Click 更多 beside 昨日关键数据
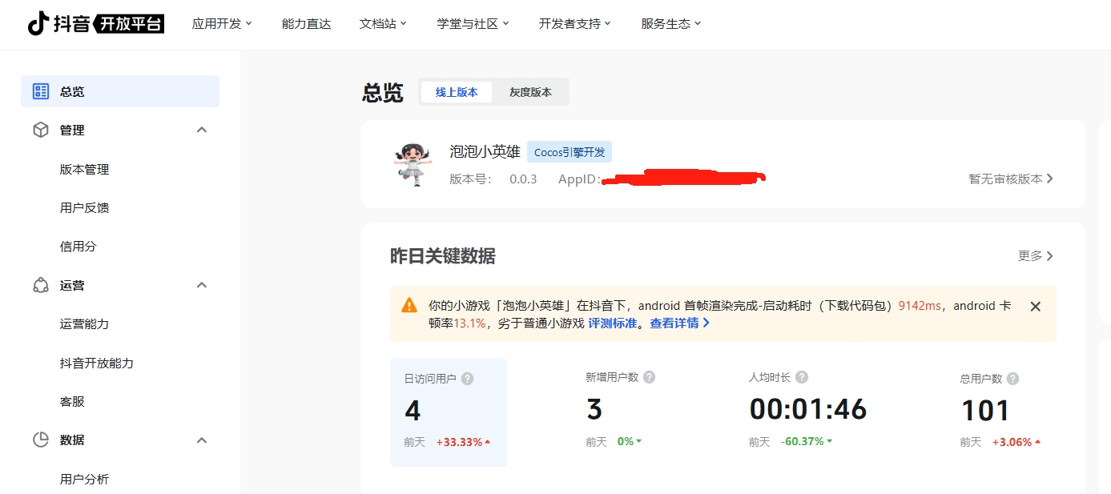This screenshot has height=494, width=1111. (x=1036, y=255)
